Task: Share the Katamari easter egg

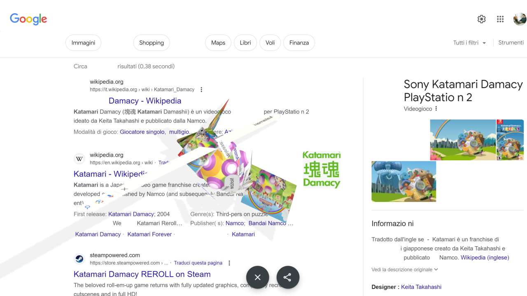Action: 288,277
